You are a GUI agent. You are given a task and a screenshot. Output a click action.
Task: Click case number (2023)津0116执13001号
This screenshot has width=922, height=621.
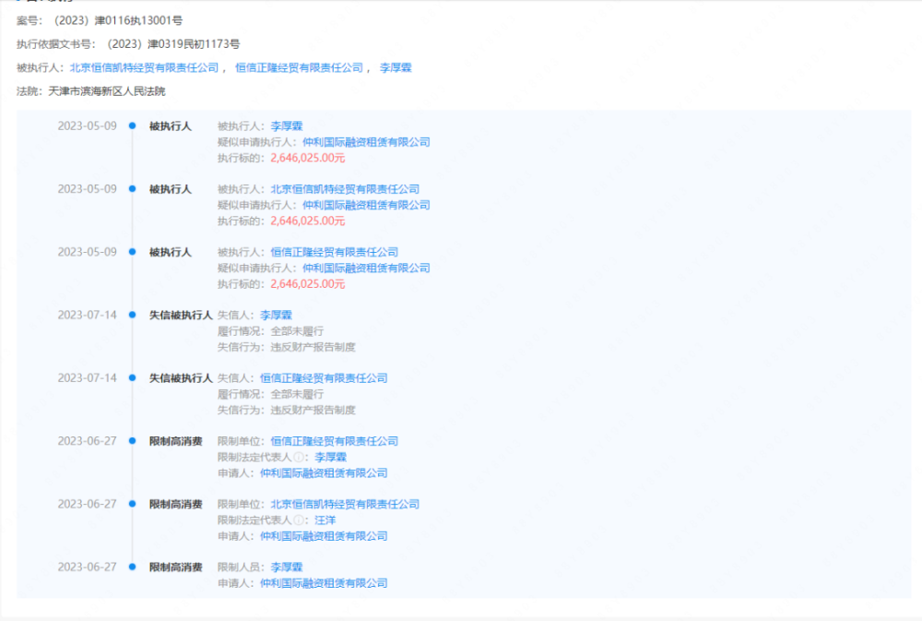pos(117,20)
